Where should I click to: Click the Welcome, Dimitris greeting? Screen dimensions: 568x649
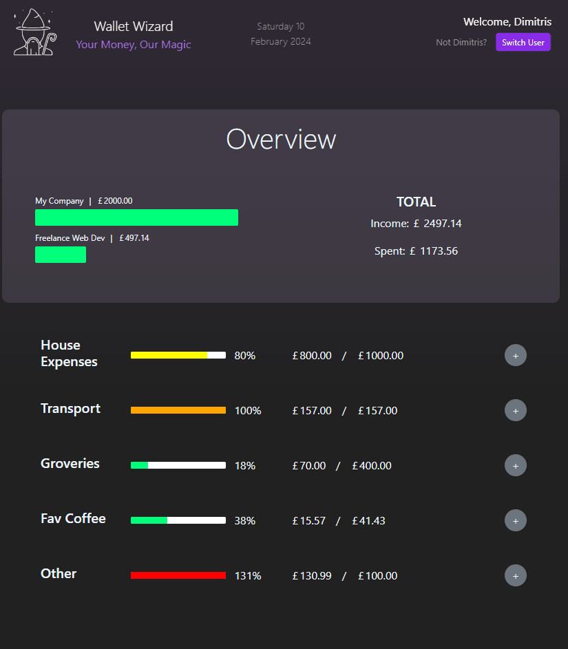(507, 22)
